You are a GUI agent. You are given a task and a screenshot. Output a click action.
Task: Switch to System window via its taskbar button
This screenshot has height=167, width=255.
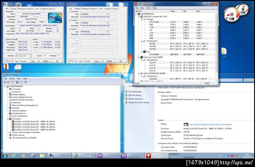(59, 156)
